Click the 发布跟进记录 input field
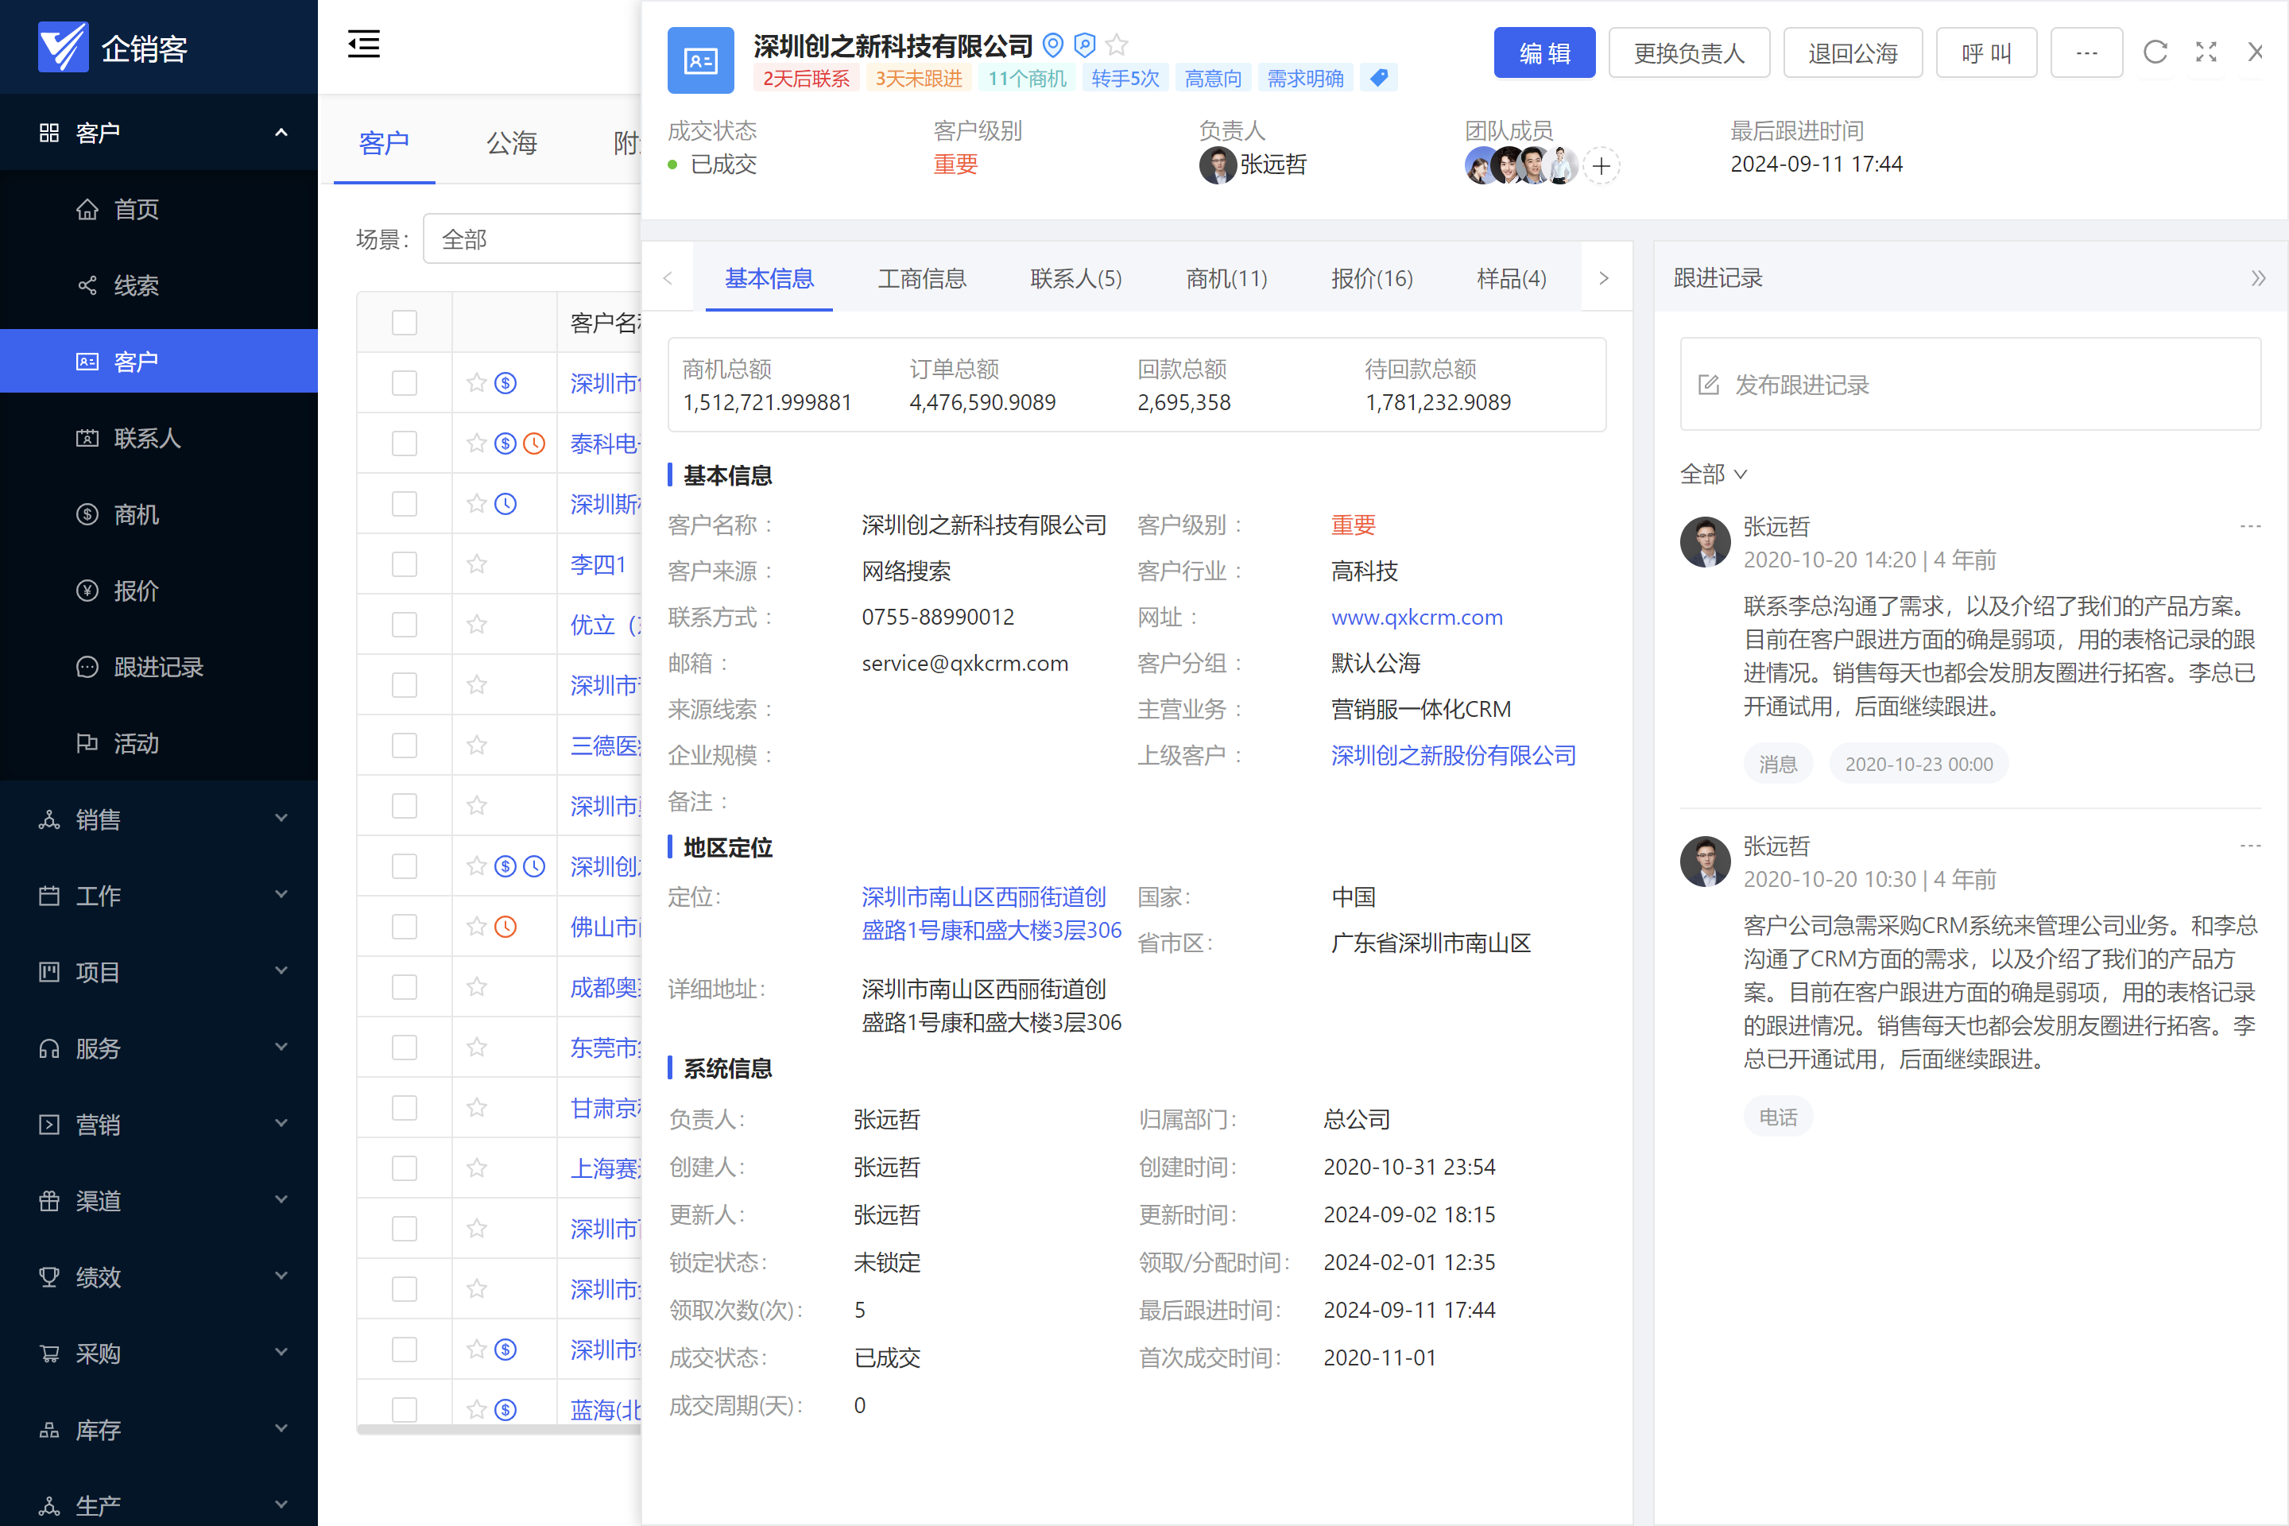This screenshot has width=2289, height=1526. click(x=1969, y=385)
